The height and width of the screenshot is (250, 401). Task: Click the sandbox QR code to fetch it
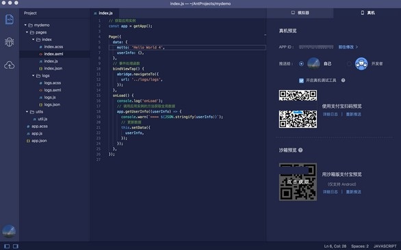(298, 182)
